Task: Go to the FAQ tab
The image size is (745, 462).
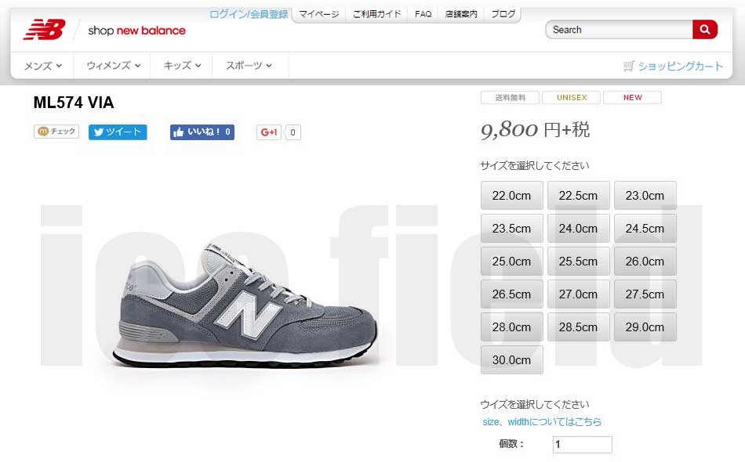Action: coord(423,14)
